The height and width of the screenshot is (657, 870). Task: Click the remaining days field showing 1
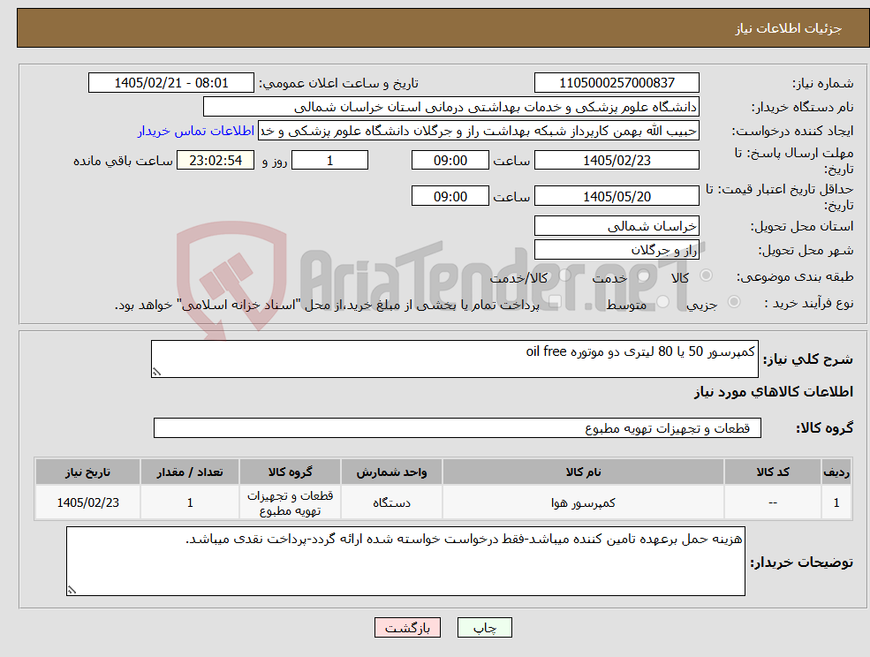(x=329, y=161)
